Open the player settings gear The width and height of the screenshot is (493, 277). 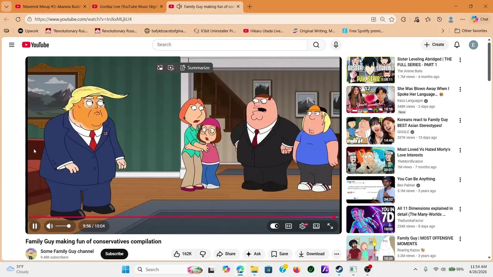point(303,226)
